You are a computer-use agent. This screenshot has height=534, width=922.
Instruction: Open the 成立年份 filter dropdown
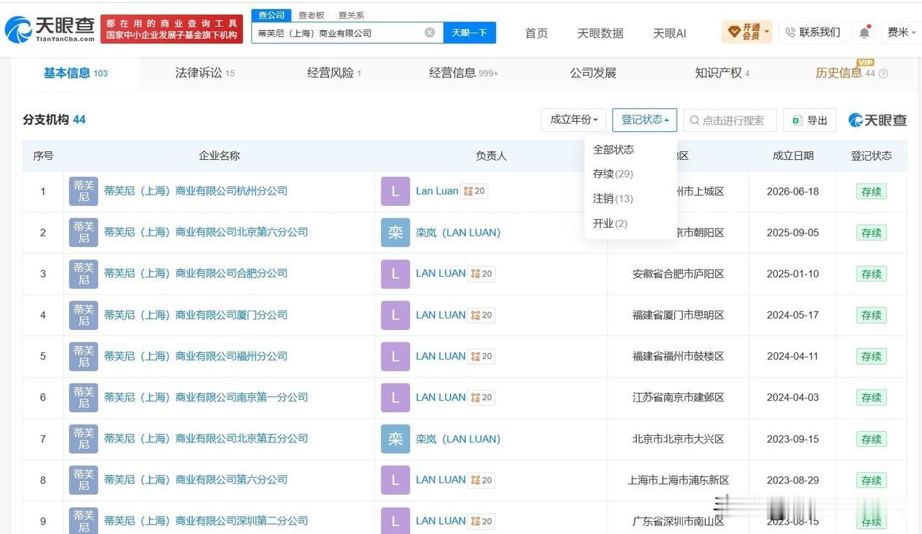[573, 120]
